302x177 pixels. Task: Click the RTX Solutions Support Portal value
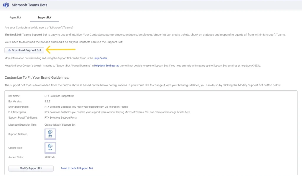61,118
